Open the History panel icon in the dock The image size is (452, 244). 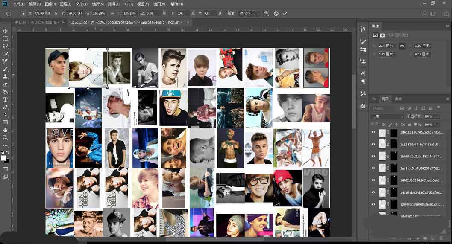pos(363,29)
